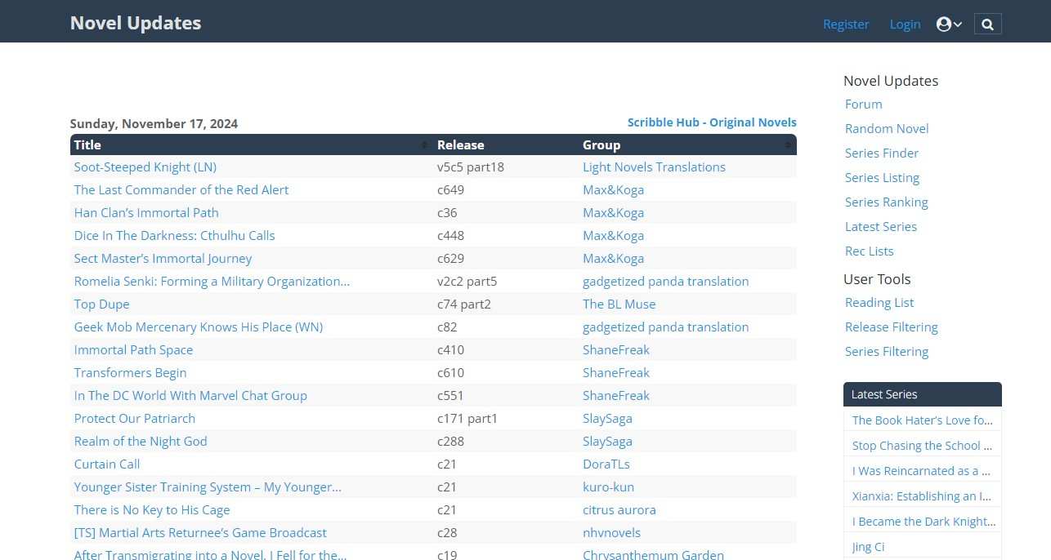
Task: Open The Book Hater's Love latest series
Action: pos(923,420)
